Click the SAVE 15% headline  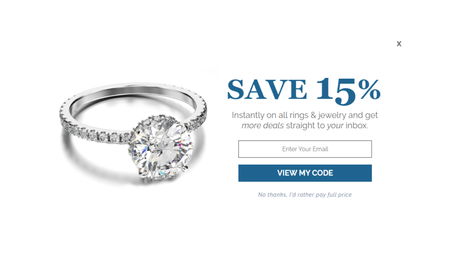(304, 90)
